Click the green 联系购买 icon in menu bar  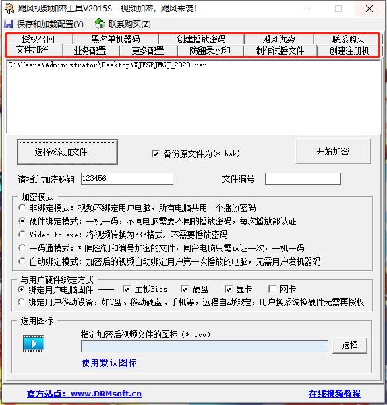tap(100, 24)
